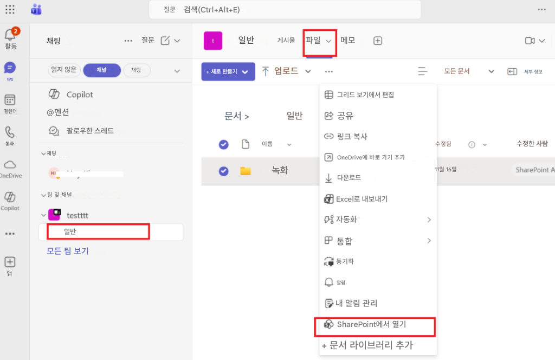
Task: Click the 세부 정보 button
Action: point(533,72)
